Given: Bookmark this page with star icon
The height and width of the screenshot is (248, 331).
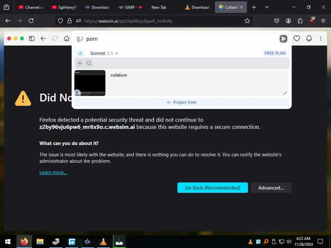Looking at the screenshot, I should click(247, 21).
